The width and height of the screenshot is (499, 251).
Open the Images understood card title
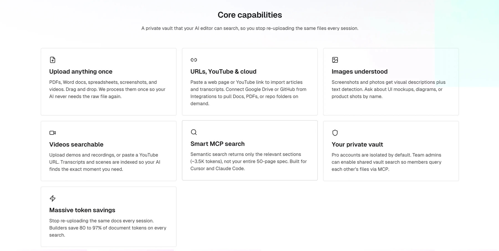(x=360, y=71)
